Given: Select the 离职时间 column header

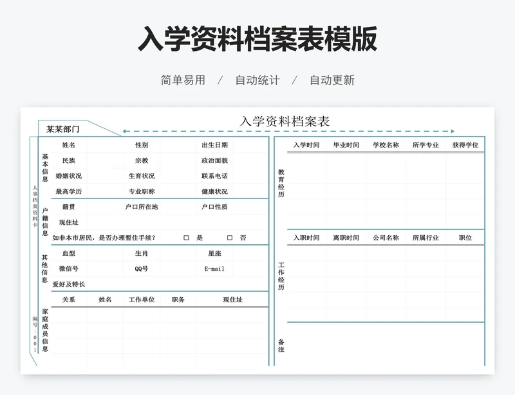Looking at the screenshot, I should 346,238.
